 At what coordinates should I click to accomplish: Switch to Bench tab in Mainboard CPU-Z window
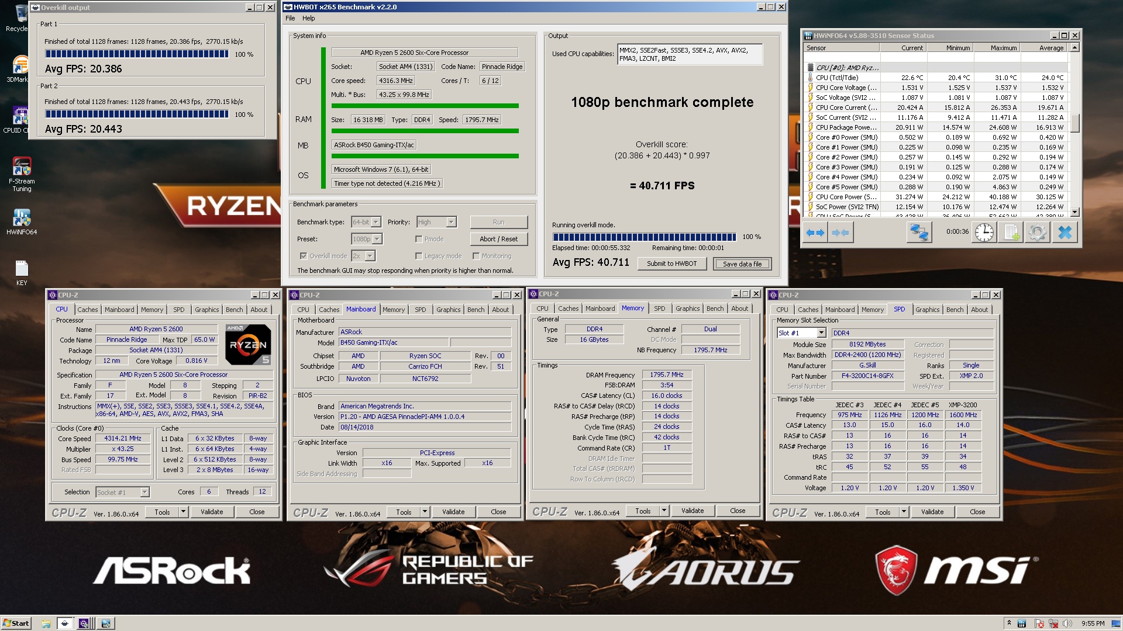[x=476, y=310]
